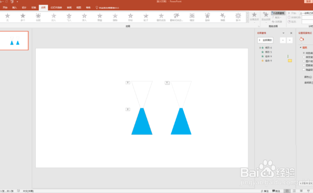Screen dimensions: 313x193
Task: Apply the 随机线条 (Random Bars) animation
Action: click(x=161, y=18)
